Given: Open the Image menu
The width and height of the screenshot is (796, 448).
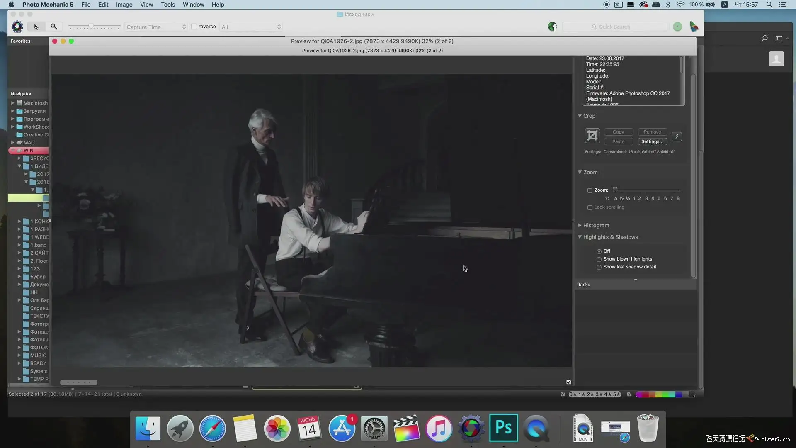Looking at the screenshot, I should (124, 5).
